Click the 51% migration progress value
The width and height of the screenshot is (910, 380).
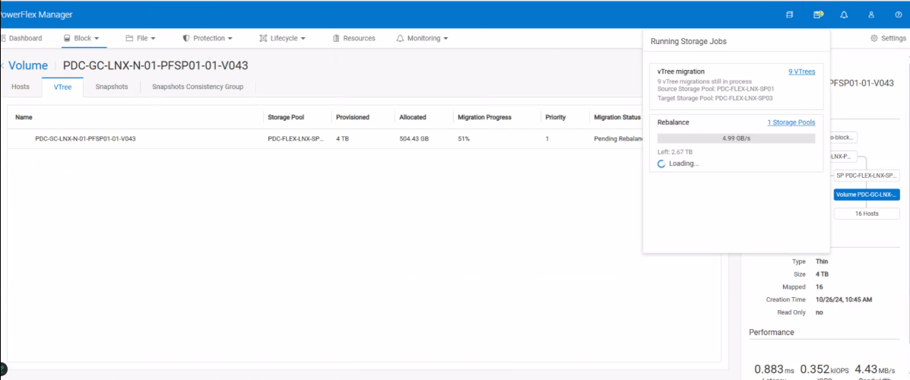point(464,139)
